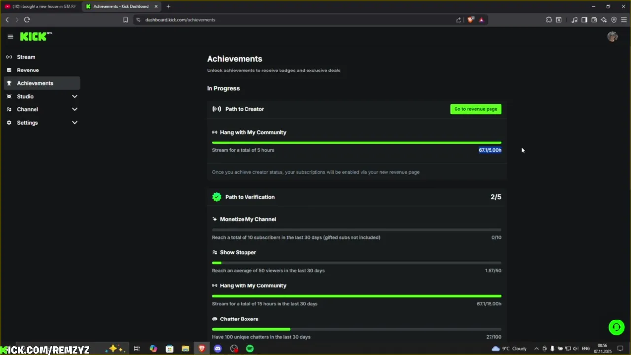Viewport: 631px width, 355px height.
Task: Open a new browser tab
Action: coord(168,6)
